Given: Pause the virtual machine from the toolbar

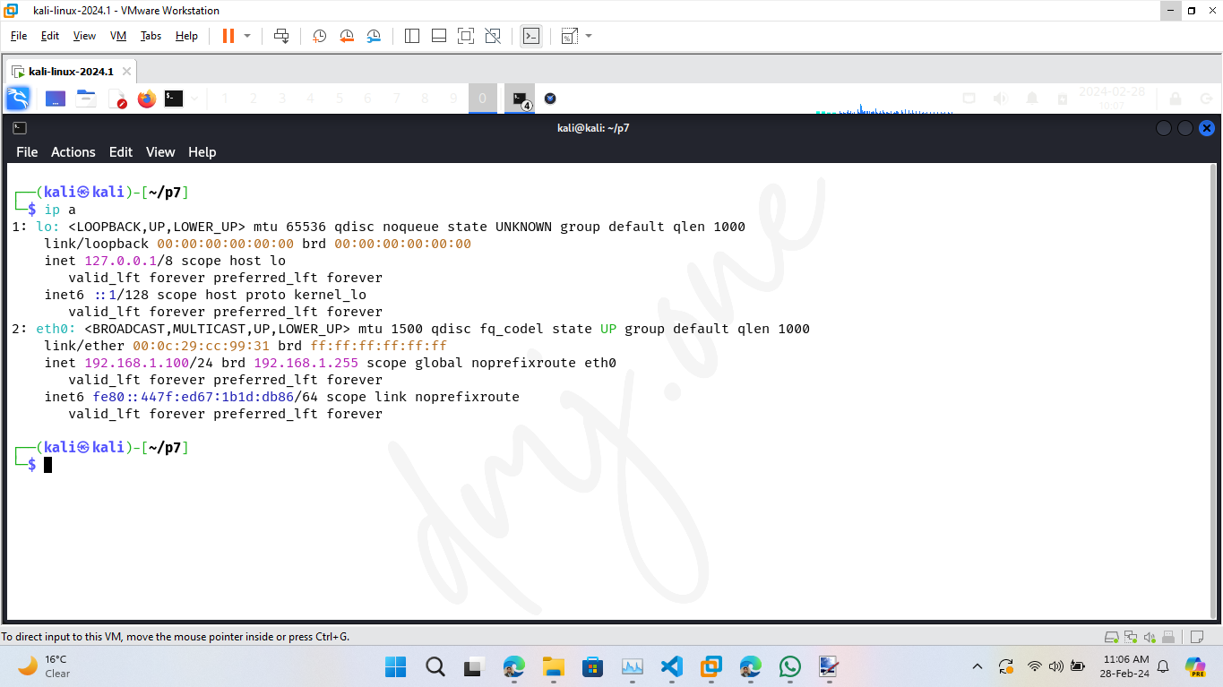Looking at the screenshot, I should (x=228, y=36).
